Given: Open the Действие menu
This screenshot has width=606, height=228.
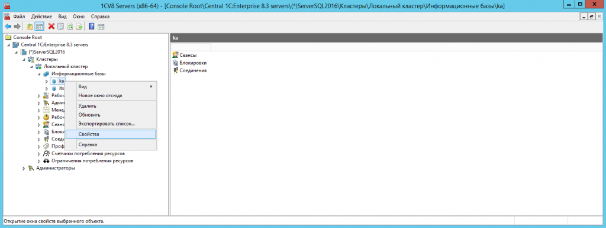Looking at the screenshot, I should (42, 17).
